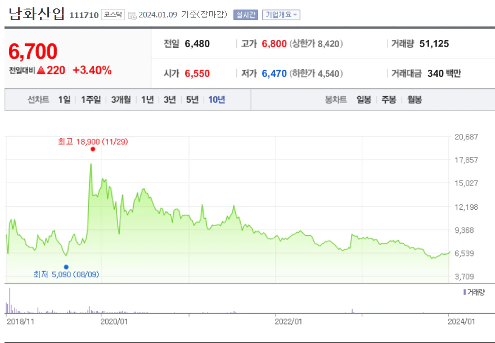
Task: Click the red 최고 high-price marker dot
Action: tap(93, 149)
